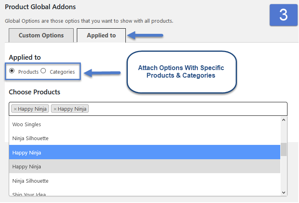Remove the second Happy Ninja tag
Screen dimensions: 299x203
coord(55,109)
